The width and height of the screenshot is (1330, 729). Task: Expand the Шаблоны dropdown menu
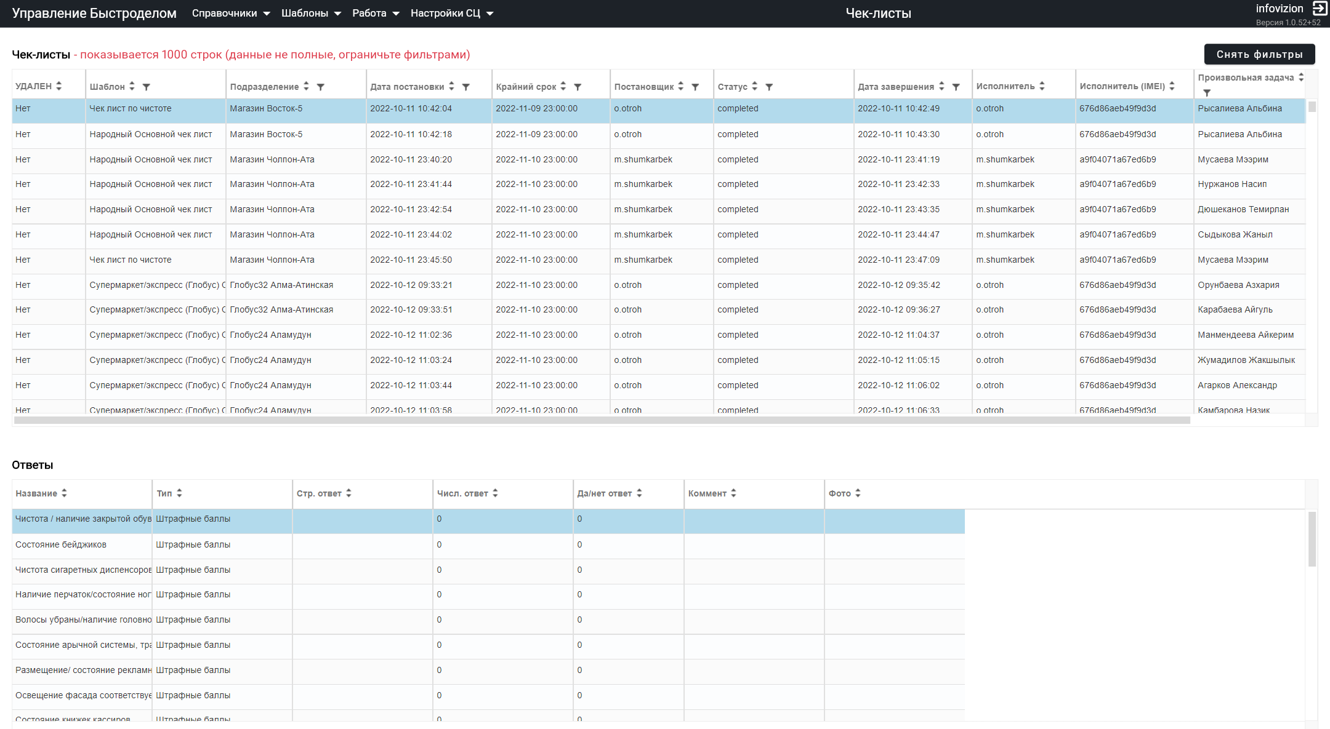311,14
